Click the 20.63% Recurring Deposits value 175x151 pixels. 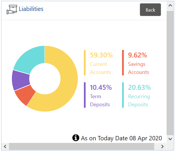pos(140,87)
